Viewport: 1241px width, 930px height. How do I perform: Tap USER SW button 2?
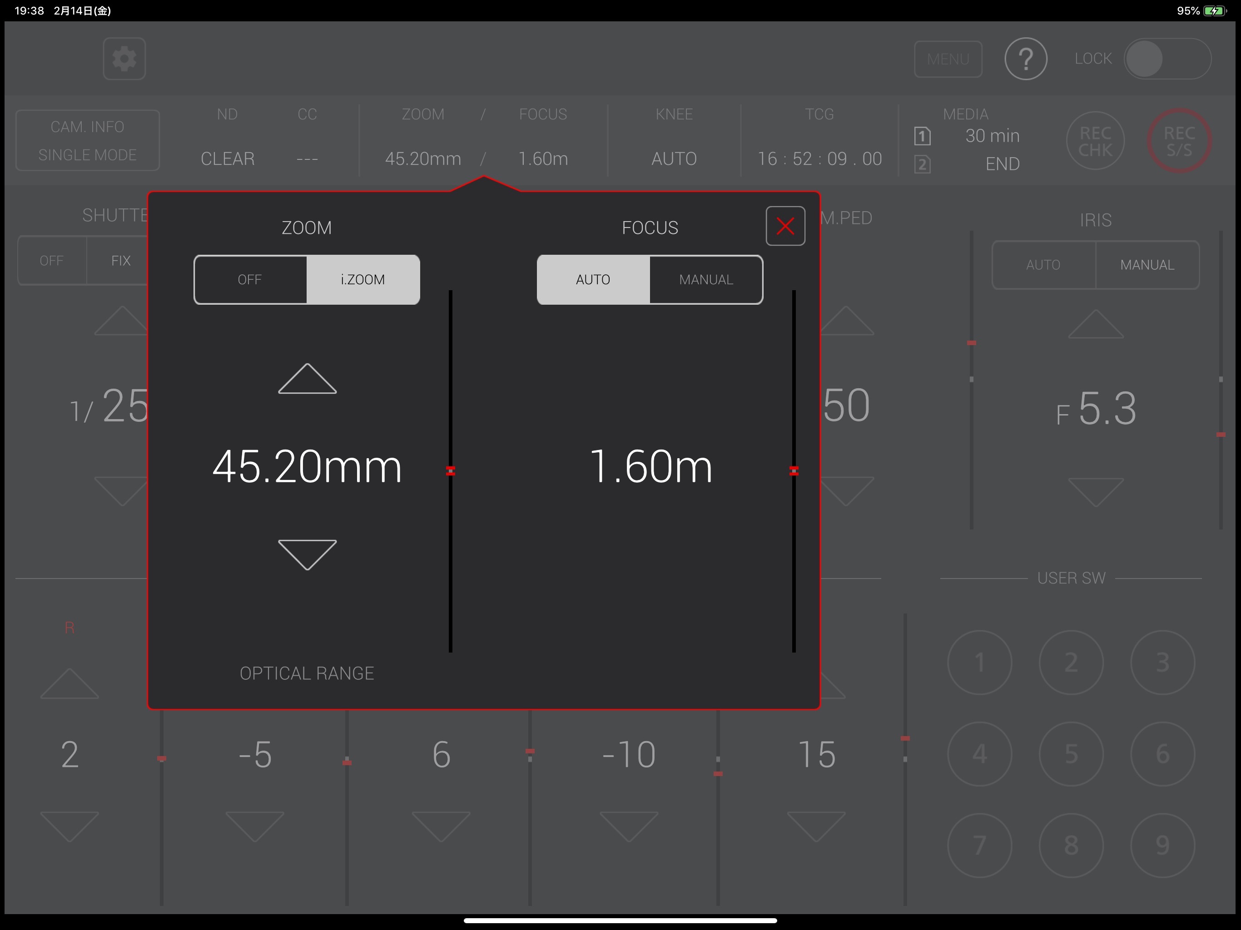pyautogui.click(x=1071, y=663)
